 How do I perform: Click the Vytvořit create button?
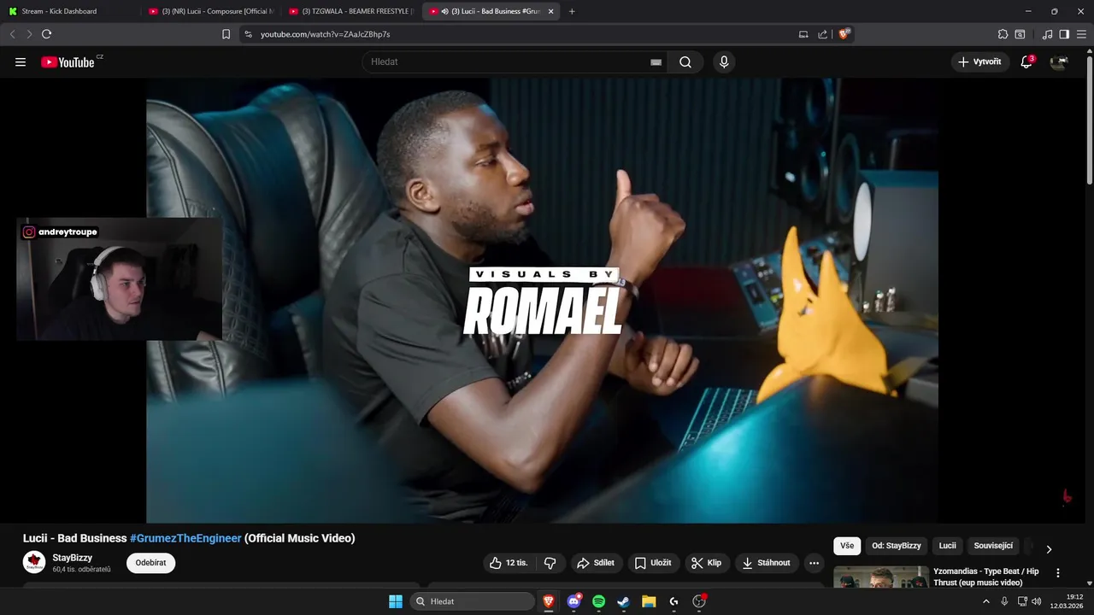(979, 61)
